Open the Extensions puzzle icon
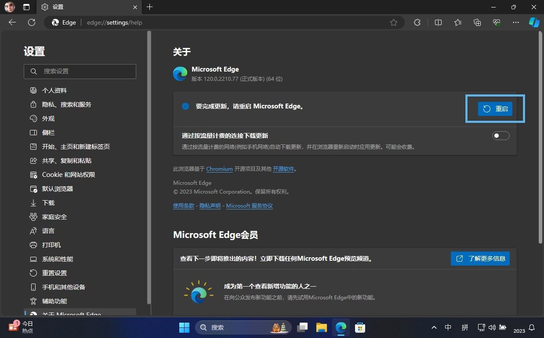 click(417, 22)
